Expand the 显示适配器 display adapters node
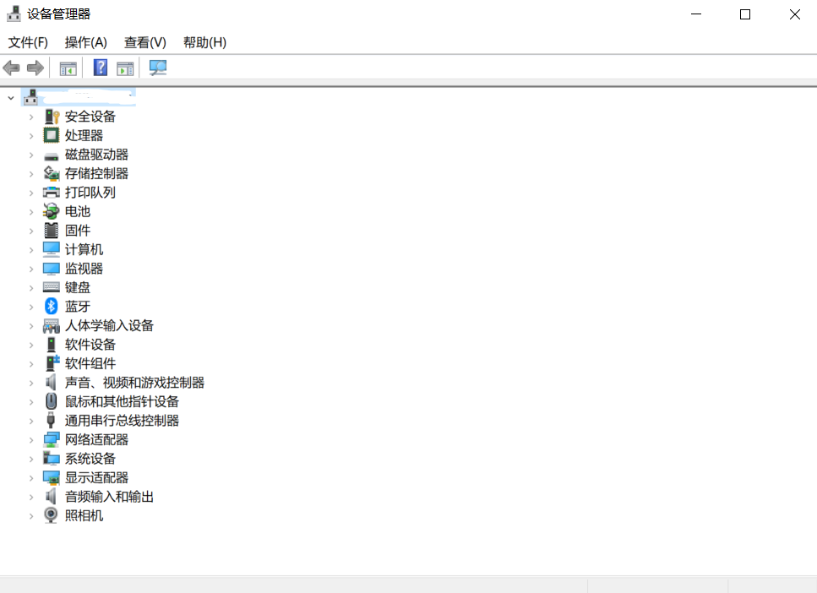This screenshot has height=593, width=817. 31,478
